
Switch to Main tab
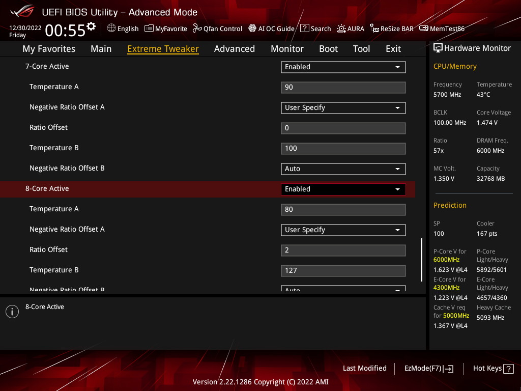[x=101, y=49]
